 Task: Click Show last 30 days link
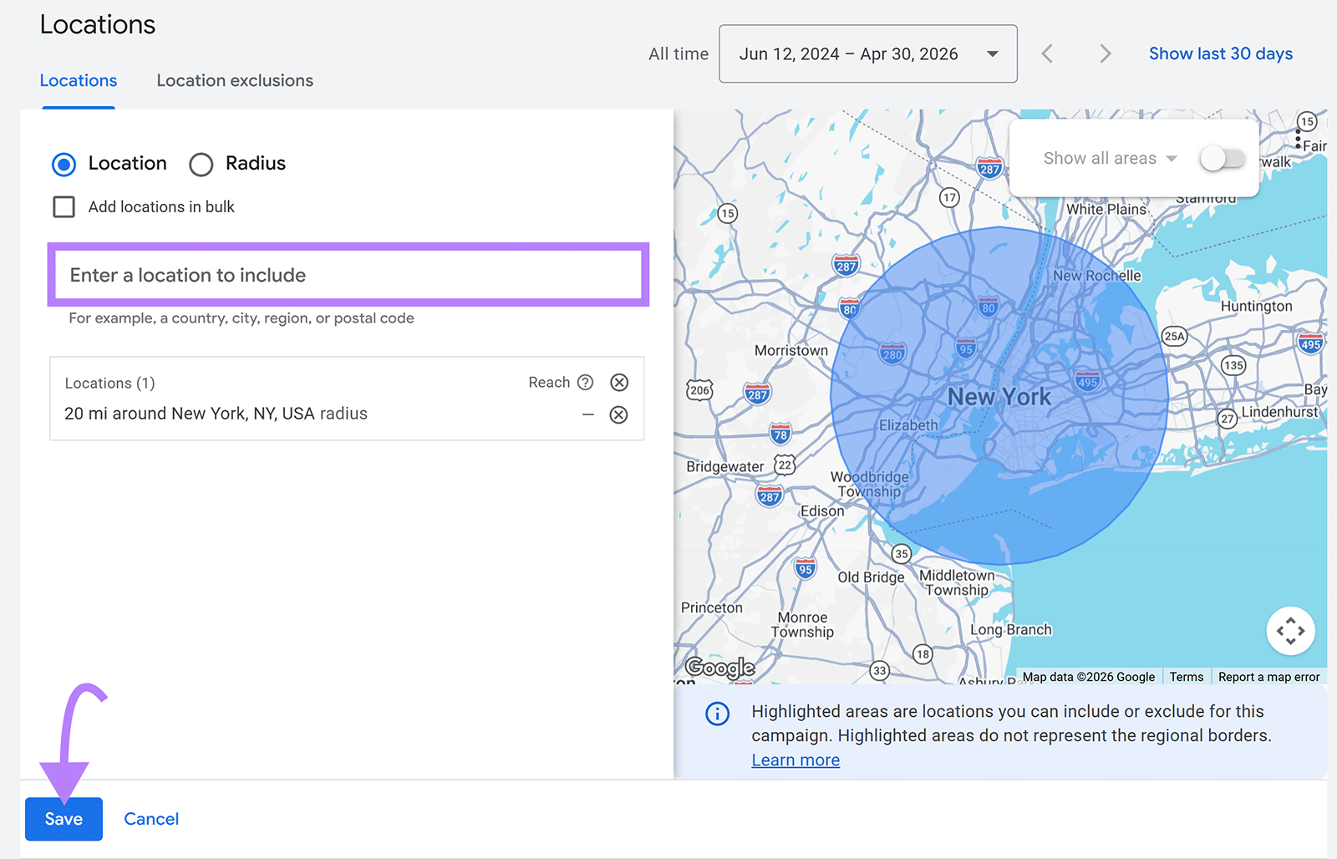point(1221,53)
